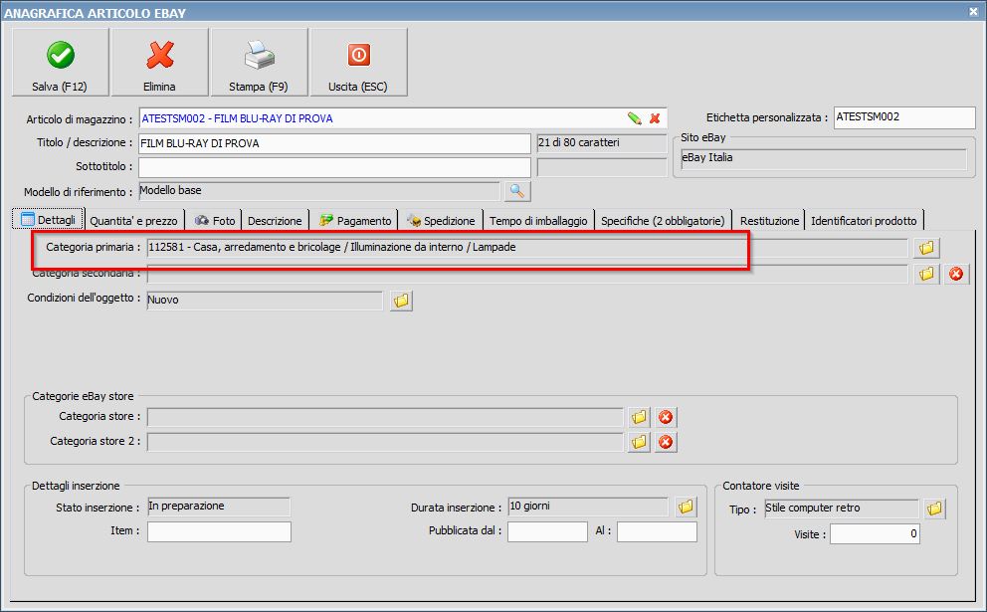
Task: Click Condizioni dell'oggetto Nuovo field
Action: pyautogui.click(x=265, y=301)
